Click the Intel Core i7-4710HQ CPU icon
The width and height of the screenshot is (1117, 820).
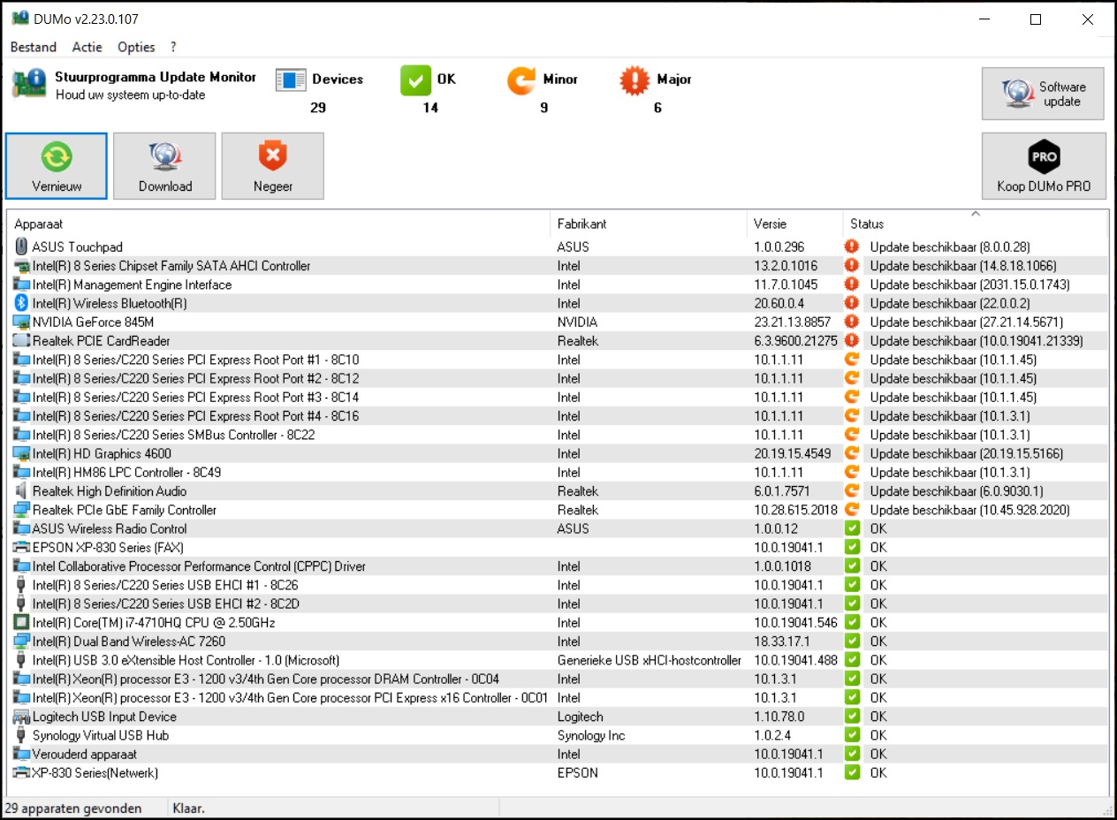click(22, 623)
